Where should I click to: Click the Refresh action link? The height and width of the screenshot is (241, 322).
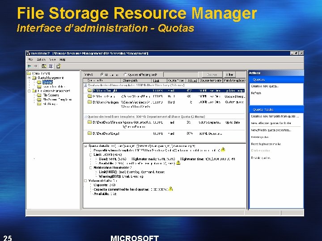tap(256, 93)
